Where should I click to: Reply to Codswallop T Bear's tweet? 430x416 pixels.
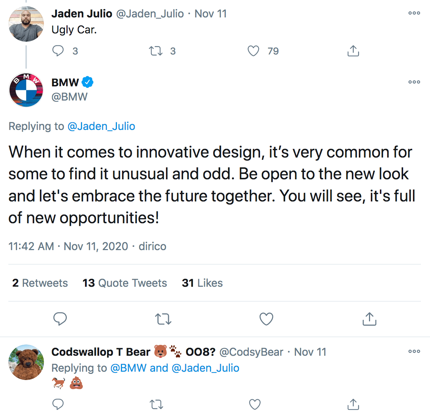58,404
